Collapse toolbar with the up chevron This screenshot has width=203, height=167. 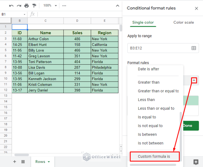click(118, 6)
